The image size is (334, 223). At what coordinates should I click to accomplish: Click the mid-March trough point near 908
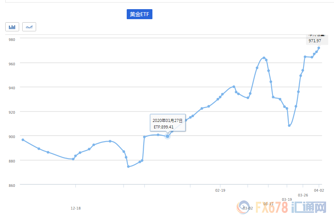[x=289, y=126]
